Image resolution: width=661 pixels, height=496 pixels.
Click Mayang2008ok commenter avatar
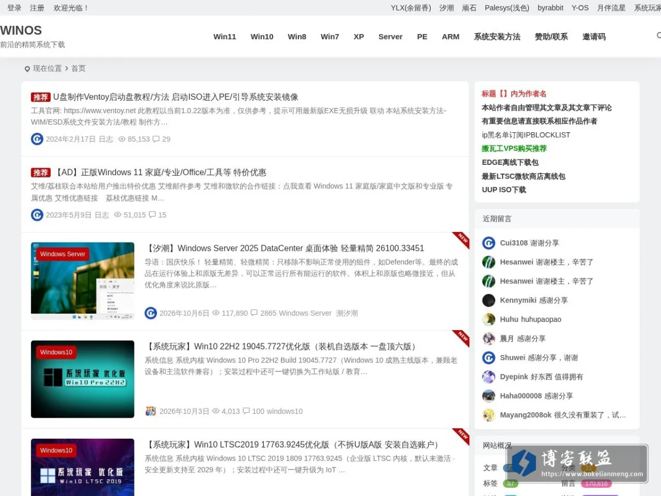(489, 415)
